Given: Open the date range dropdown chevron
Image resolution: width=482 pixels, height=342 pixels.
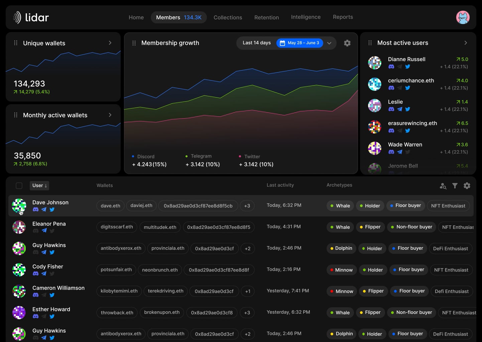Looking at the screenshot, I should pyautogui.click(x=329, y=43).
